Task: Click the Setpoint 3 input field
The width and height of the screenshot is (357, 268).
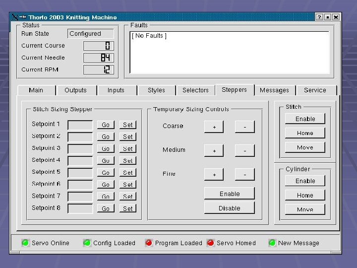Action: click(80, 149)
